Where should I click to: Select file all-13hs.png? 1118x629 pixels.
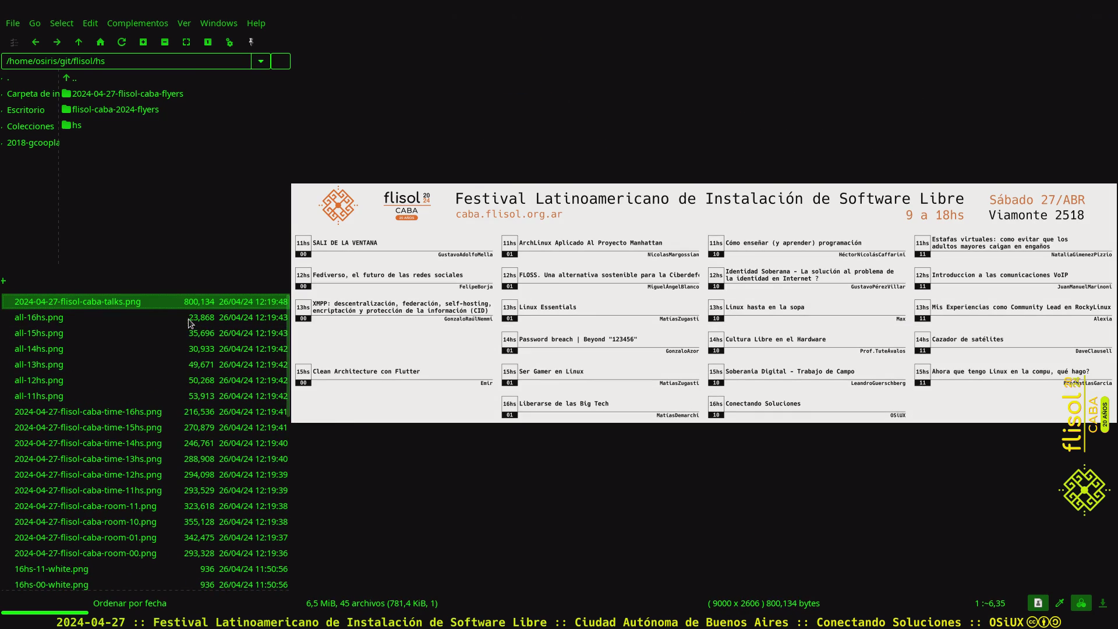146,365
